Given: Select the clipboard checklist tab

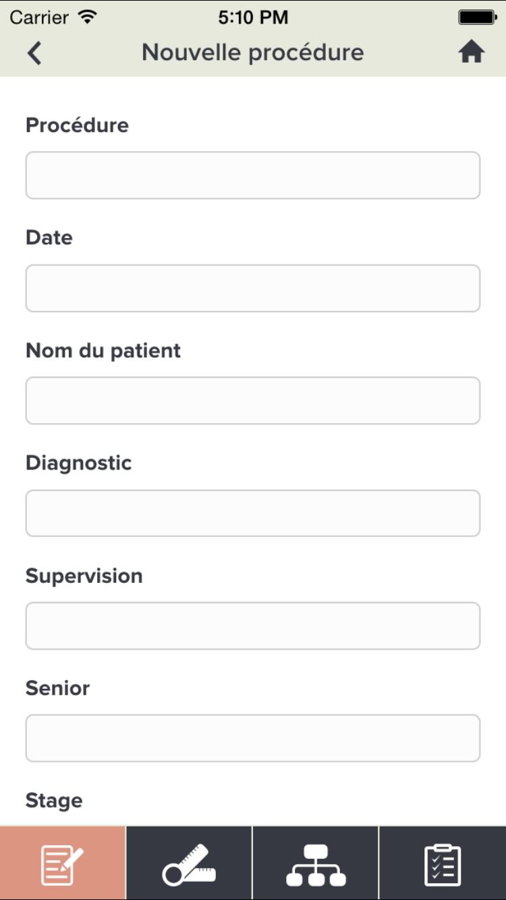Looking at the screenshot, I should pos(443,864).
